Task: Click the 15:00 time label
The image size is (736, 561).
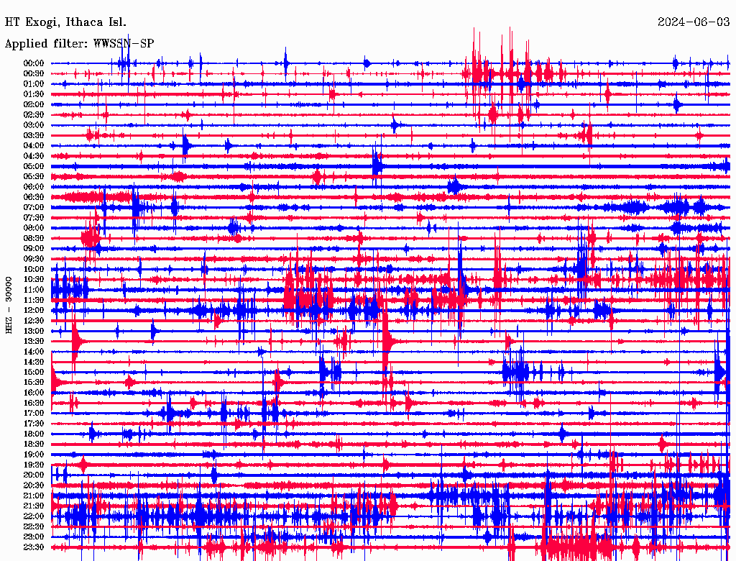Action: point(34,372)
